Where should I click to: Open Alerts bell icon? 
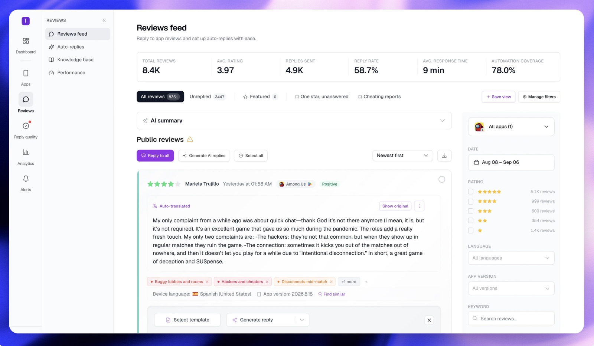click(26, 179)
